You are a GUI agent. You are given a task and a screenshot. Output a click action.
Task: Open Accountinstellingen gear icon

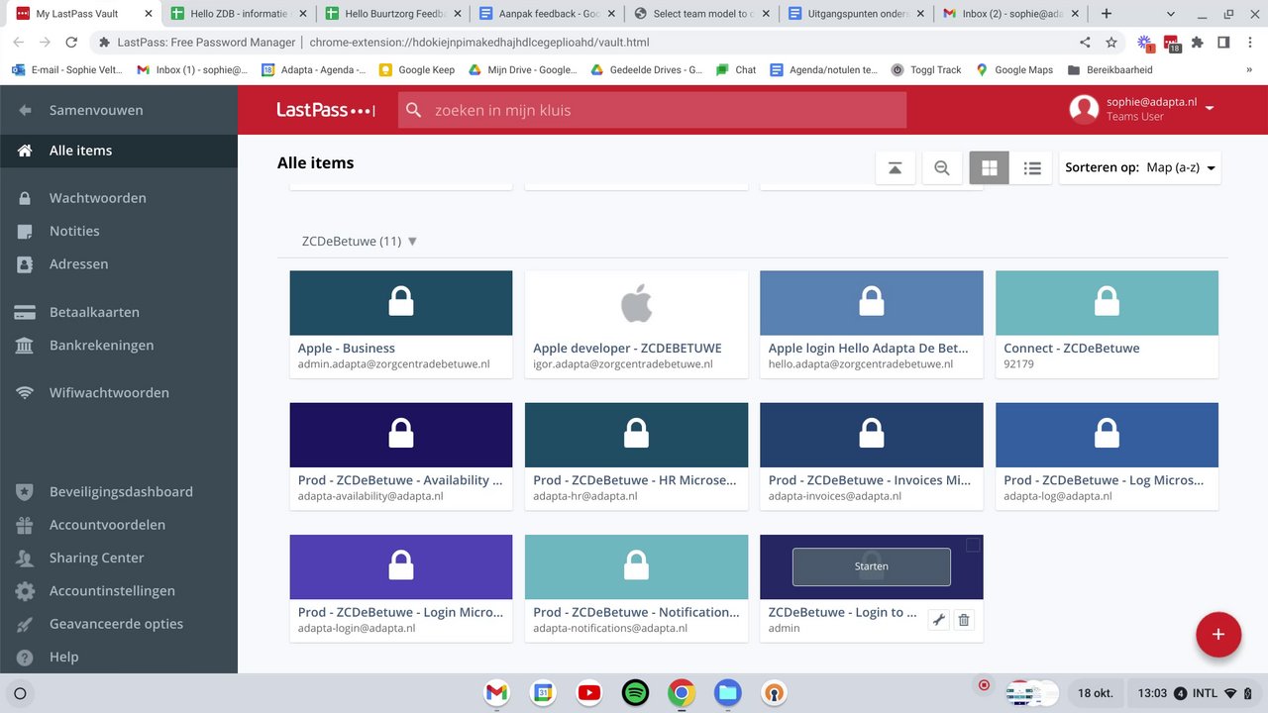(x=26, y=591)
